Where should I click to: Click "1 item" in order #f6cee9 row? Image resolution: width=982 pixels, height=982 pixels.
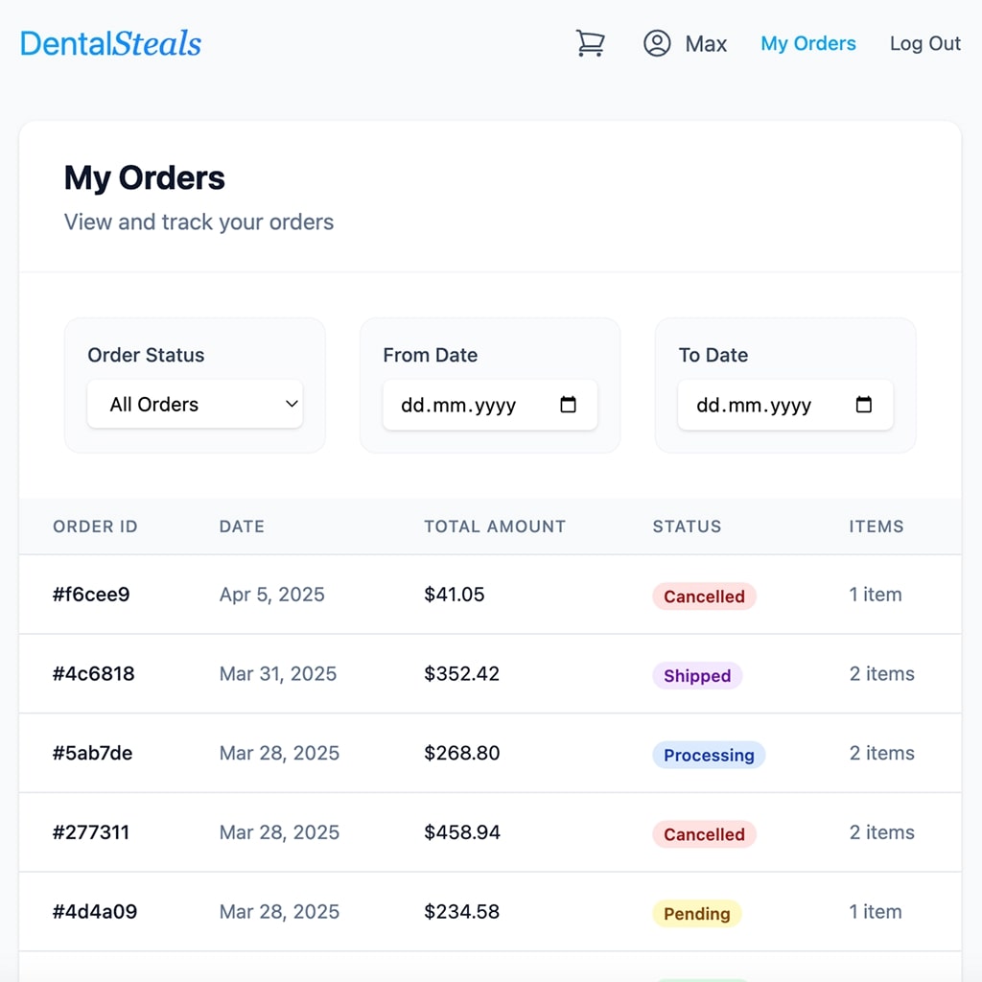876,594
